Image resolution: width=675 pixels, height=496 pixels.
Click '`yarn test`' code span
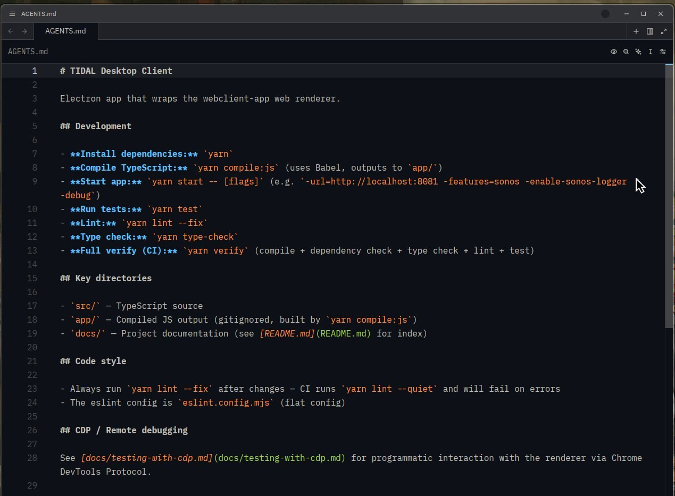(x=174, y=209)
